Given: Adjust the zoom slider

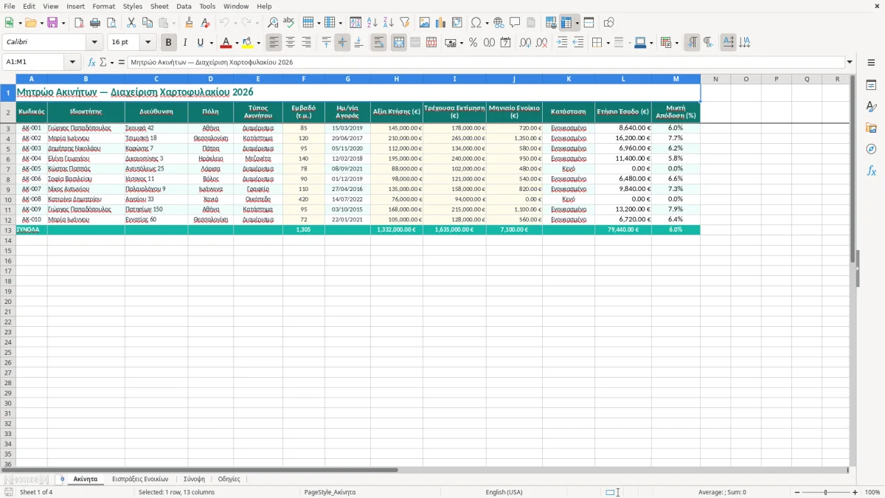Looking at the screenshot, I should [825, 492].
